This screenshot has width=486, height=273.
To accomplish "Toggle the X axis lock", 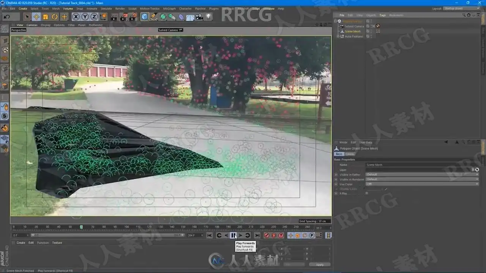I will [x=76, y=17].
